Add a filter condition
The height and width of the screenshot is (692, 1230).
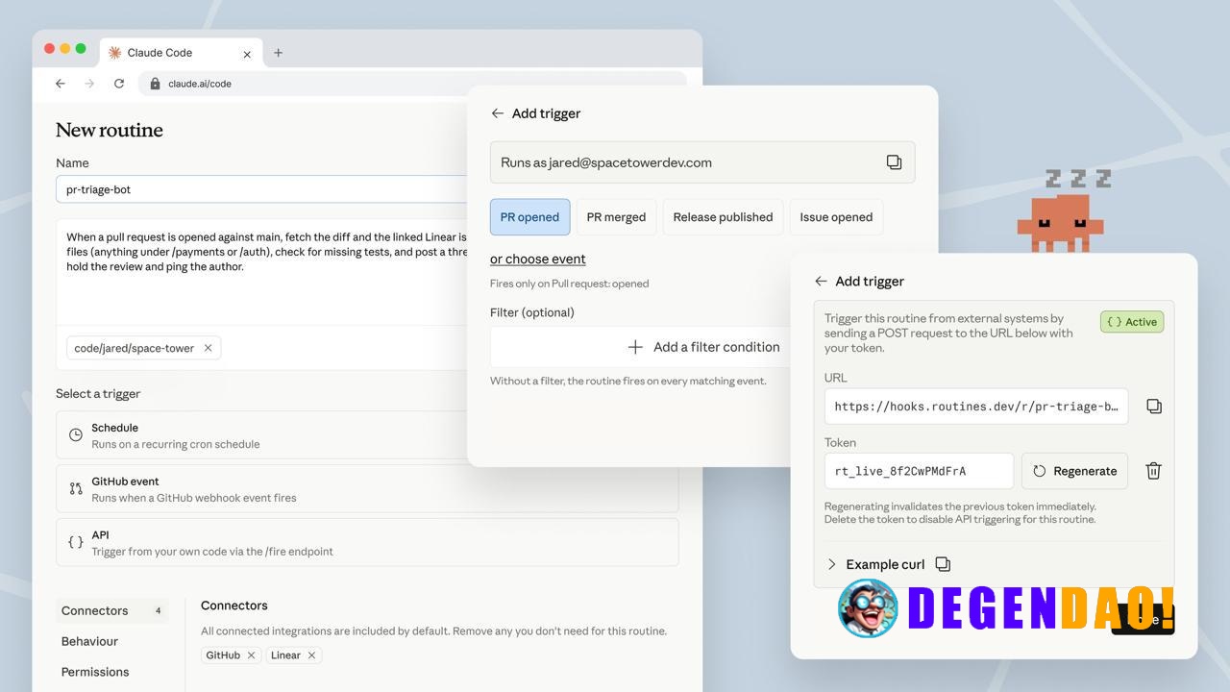[704, 347]
